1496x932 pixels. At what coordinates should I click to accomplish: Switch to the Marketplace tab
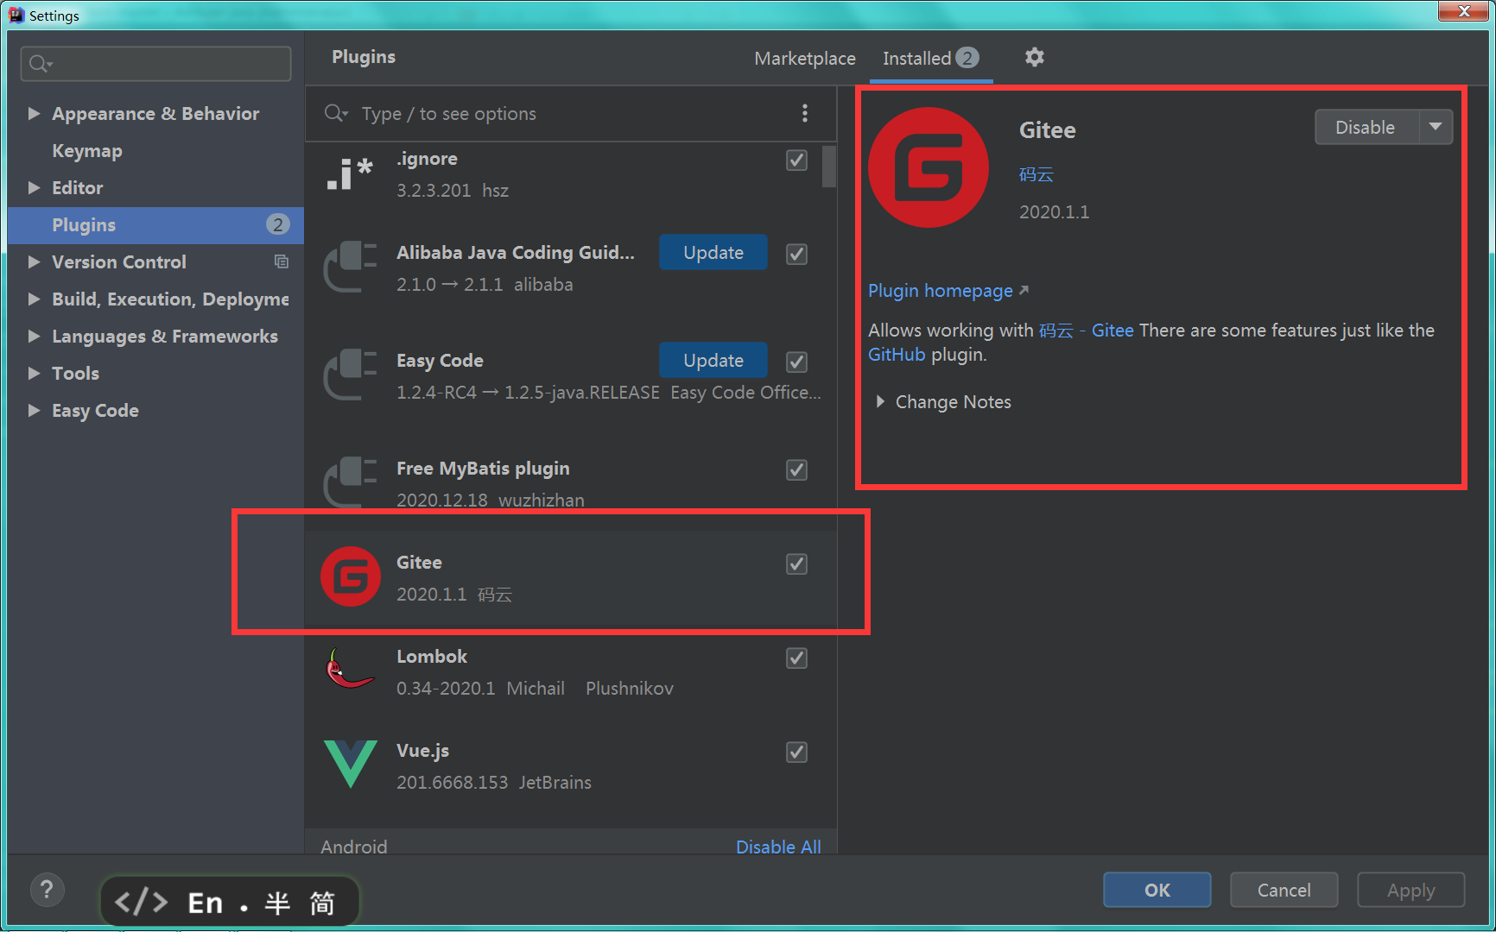pos(804,58)
